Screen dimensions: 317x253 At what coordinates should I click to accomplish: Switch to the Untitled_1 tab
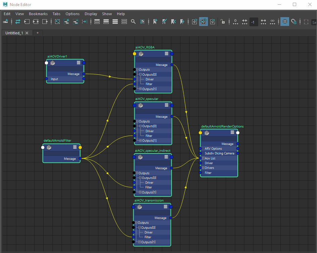[14, 33]
